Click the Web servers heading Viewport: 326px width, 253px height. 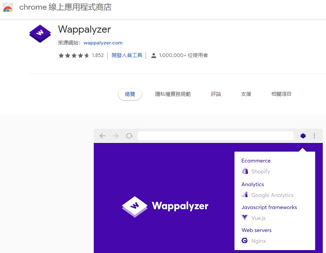pyautogui.click(x=257, y=230)
